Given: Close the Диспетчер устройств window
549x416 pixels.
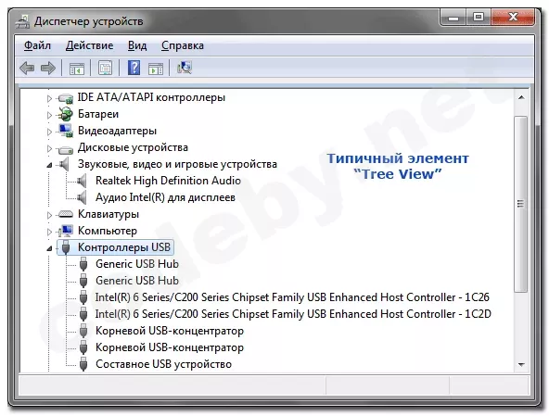Looking at the screenshot, I should (513, 18).
